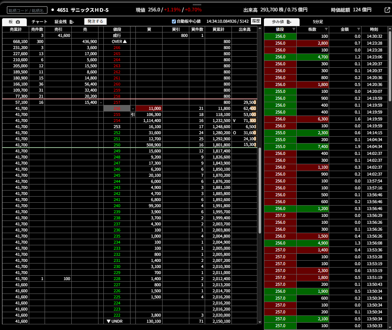The width and height of the screenshot is (392, 330).
Task: Click the 買累計 column header
Action: tap(218, 29)
